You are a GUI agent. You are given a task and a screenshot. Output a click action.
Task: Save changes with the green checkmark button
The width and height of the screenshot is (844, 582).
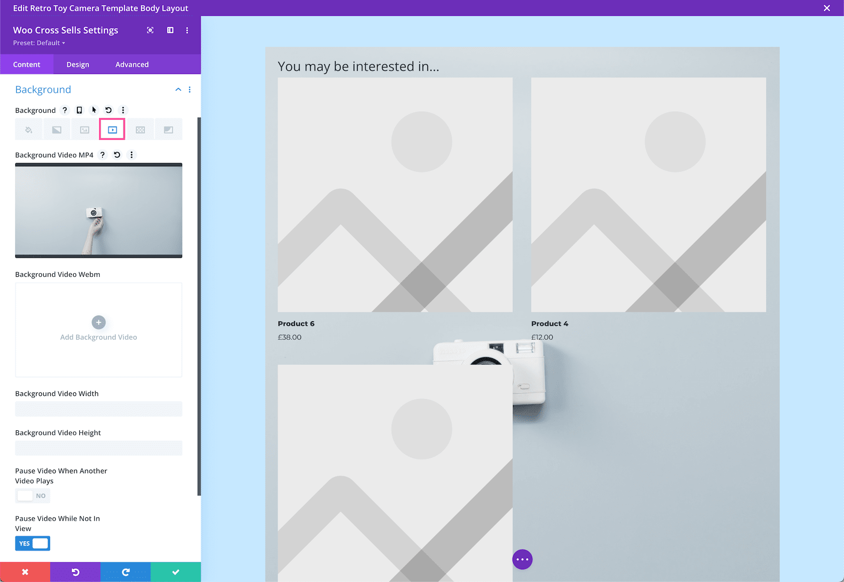pyautogui.click(x=175, y=571)
